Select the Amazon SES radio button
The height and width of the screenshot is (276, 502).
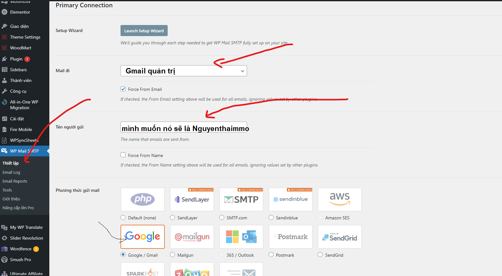[320, 217]
